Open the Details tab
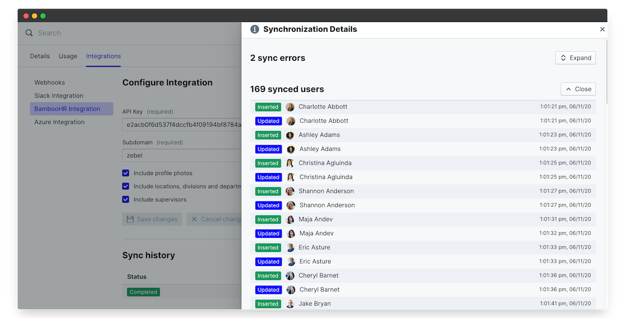The width and height of the screenshot is (625, 318). (x=40, y=56)
